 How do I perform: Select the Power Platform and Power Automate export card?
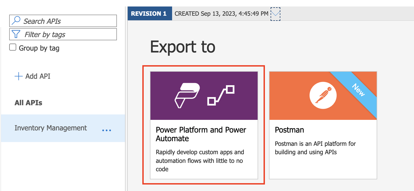coord(204,125)
